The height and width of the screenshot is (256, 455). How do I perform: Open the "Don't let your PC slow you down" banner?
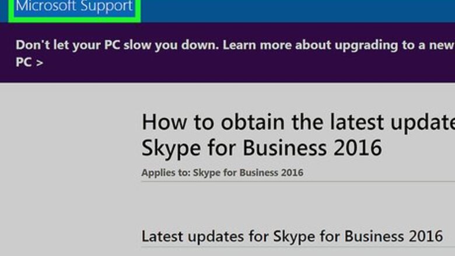(x=117, y=45)
